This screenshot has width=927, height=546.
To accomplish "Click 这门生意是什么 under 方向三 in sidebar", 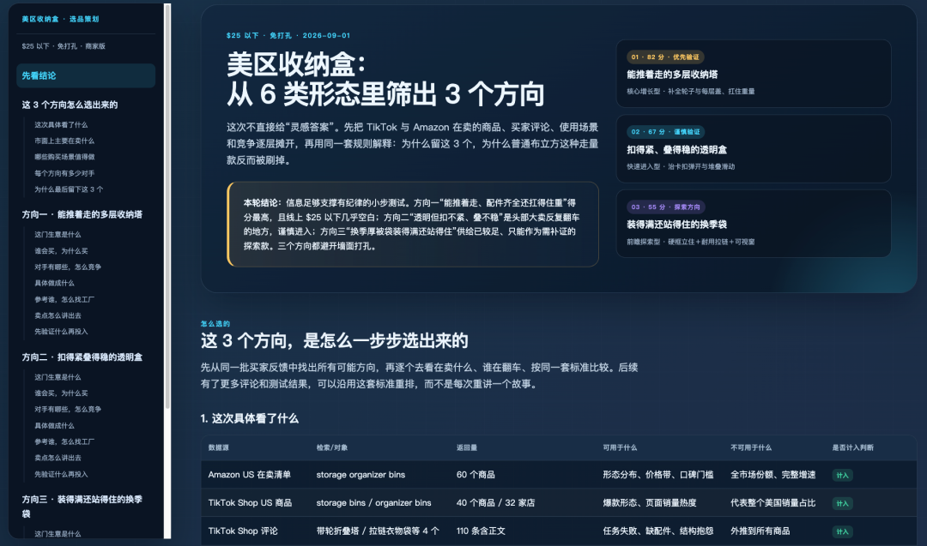I will pyautogui.click(x=58, y=534).
